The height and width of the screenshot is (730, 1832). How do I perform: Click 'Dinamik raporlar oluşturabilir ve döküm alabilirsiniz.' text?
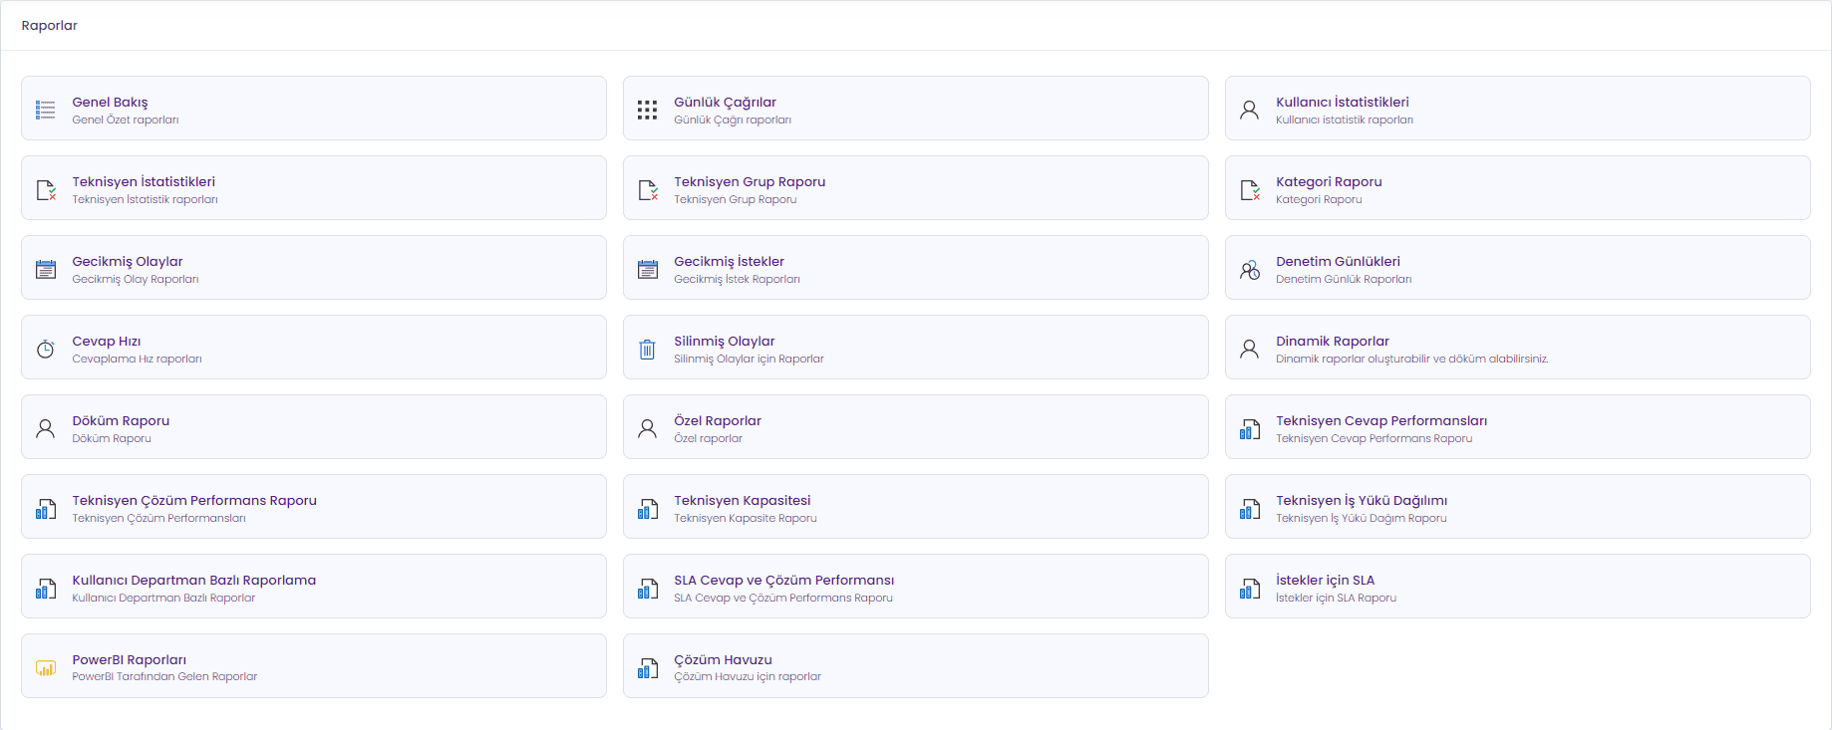[1412, 359]
